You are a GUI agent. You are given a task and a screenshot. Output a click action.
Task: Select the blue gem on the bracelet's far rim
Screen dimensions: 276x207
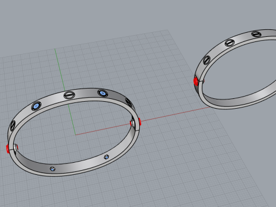103,93
